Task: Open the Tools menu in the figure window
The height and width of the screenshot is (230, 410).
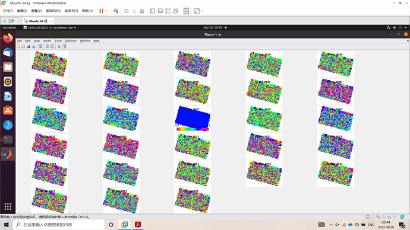Action: coord(58,41)
